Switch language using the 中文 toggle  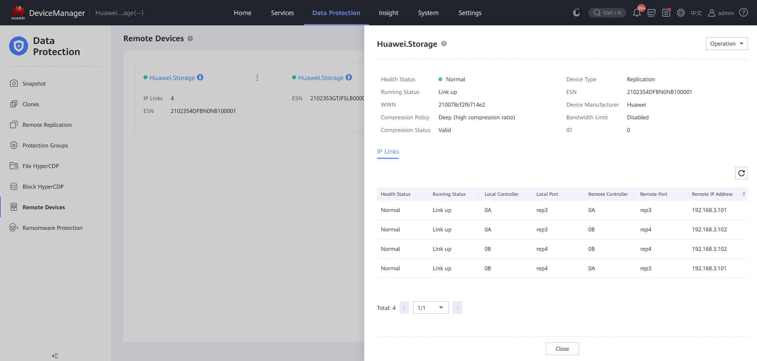(696, 13)
